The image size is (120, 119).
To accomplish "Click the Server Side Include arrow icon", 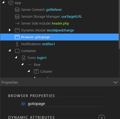I will click(x=17, y=24).
